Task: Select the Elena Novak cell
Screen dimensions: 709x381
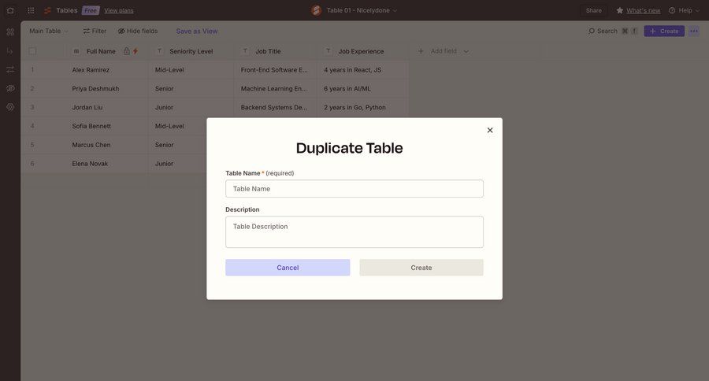Action: click(106, 164)
